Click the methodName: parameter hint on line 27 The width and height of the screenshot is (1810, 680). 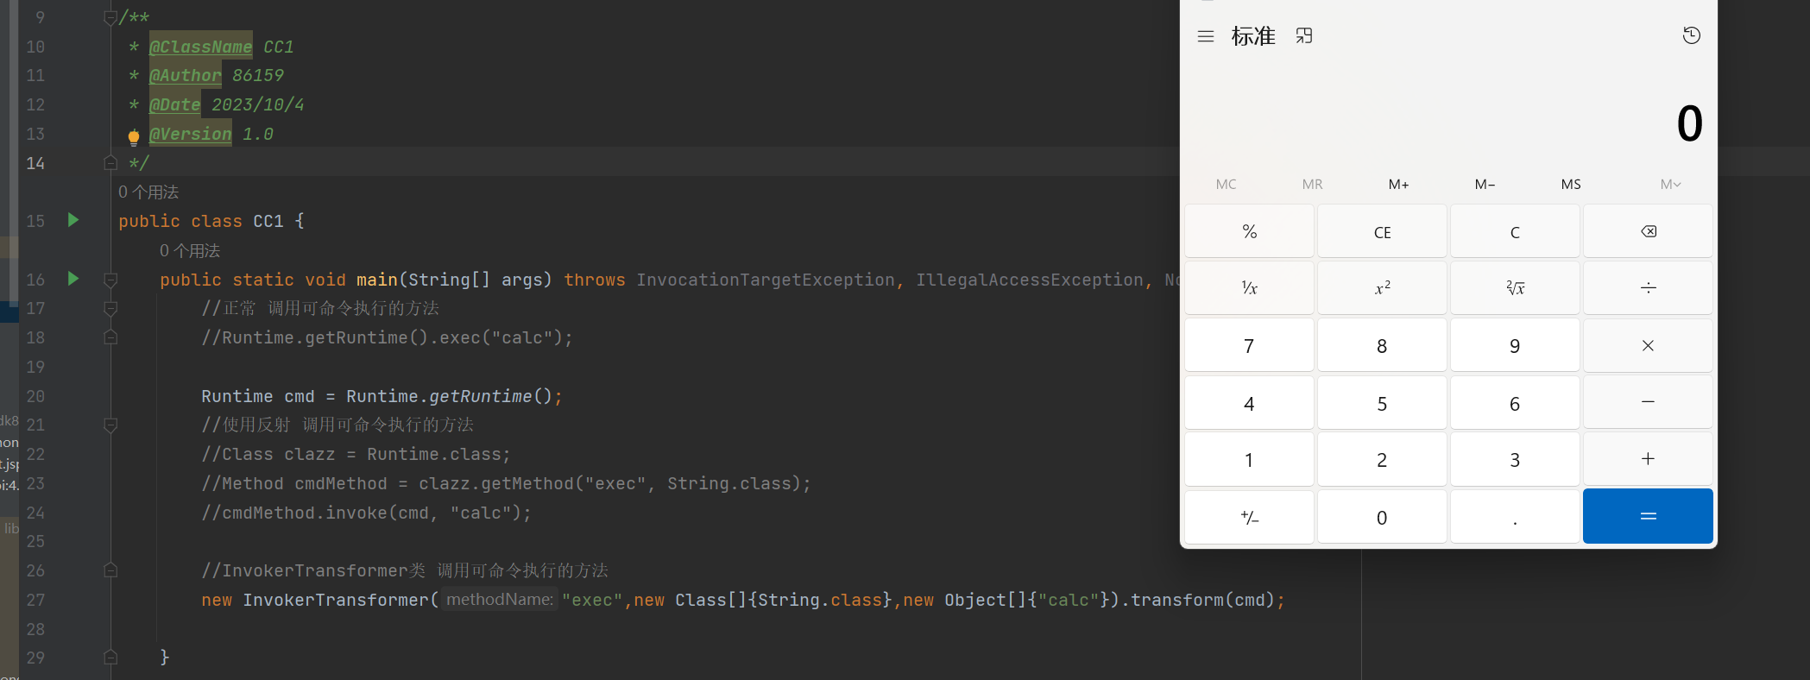500,600
